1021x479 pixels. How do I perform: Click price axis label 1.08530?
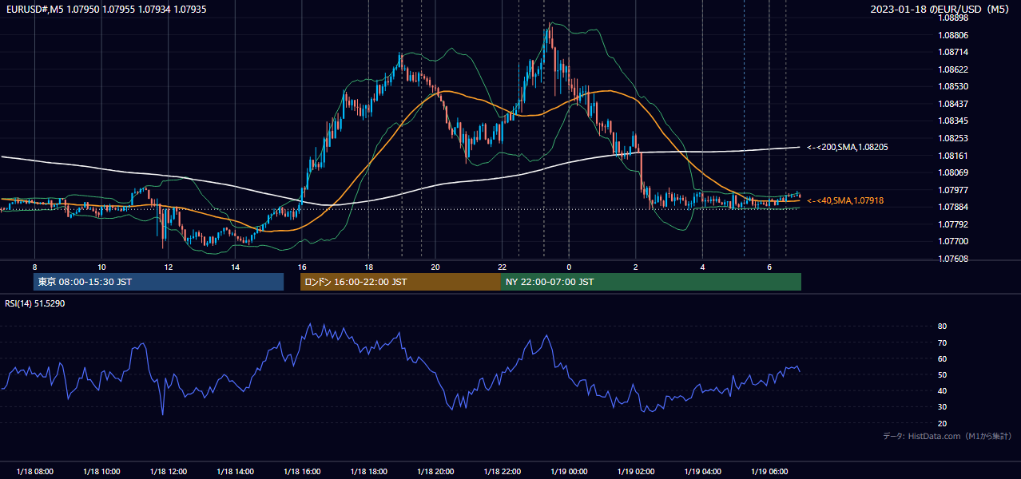click(953, 86)
